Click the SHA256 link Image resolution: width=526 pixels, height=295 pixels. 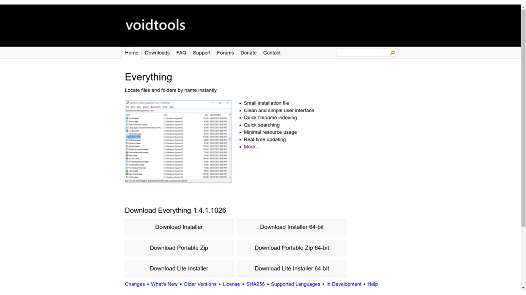255,284
